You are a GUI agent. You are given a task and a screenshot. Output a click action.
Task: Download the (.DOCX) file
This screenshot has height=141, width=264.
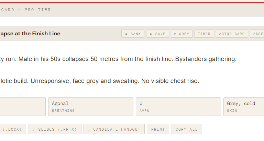[12, 129]
